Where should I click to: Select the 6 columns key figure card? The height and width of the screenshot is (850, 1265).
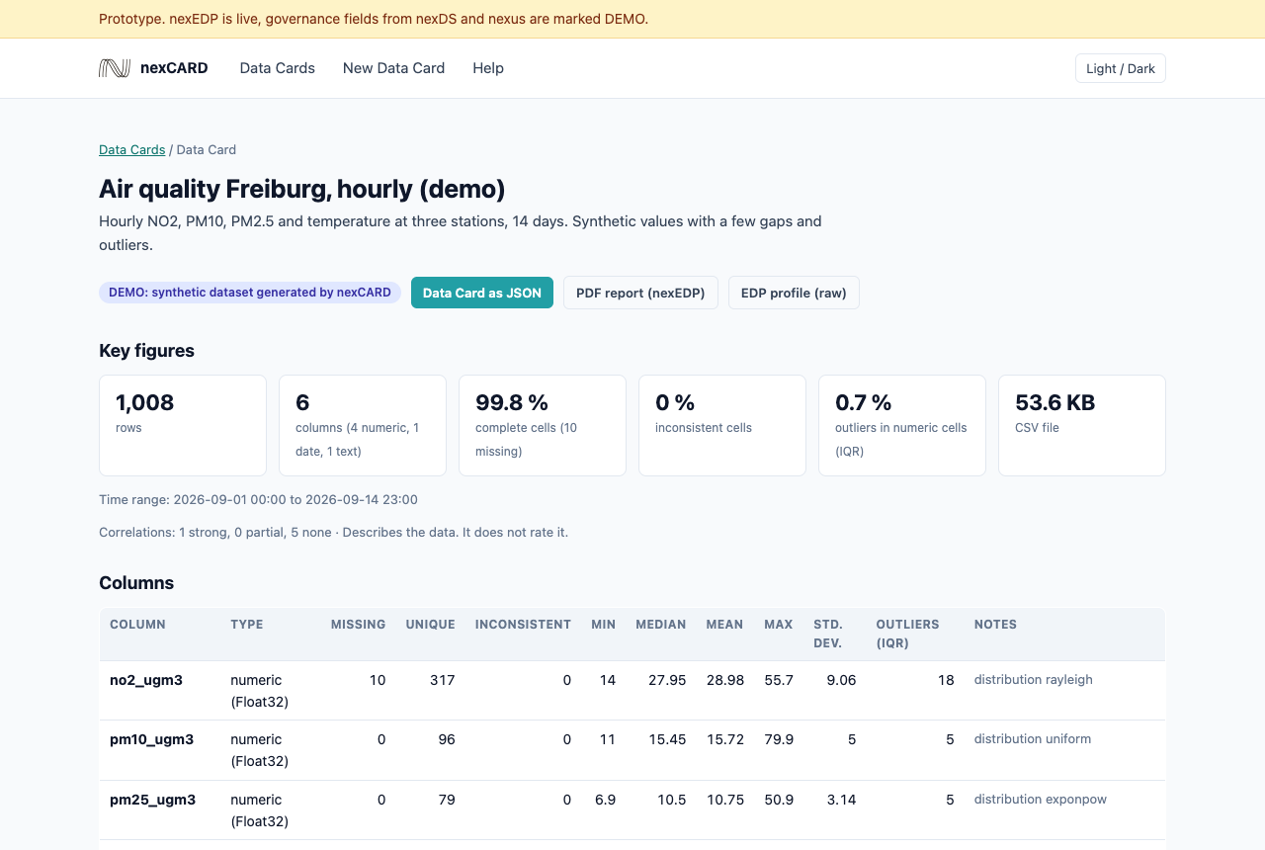pyautogui.click(x=363, y=425)
